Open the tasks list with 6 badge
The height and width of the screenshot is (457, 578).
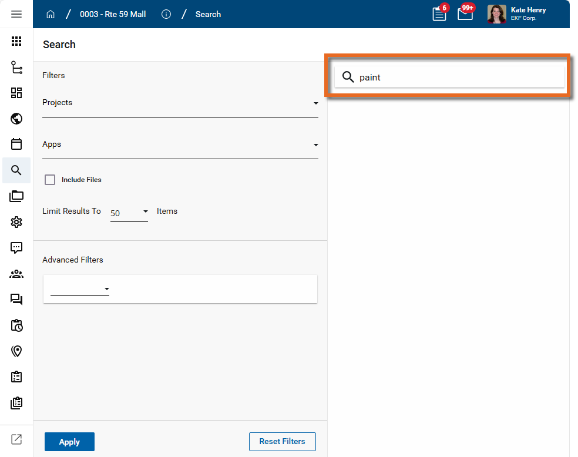(439, 14)
